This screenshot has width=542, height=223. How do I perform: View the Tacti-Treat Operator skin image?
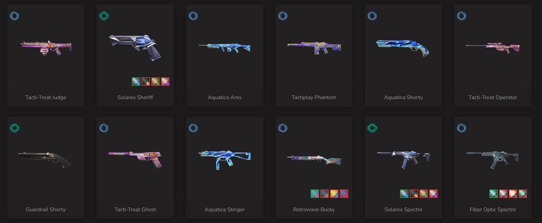pos(492,47)
